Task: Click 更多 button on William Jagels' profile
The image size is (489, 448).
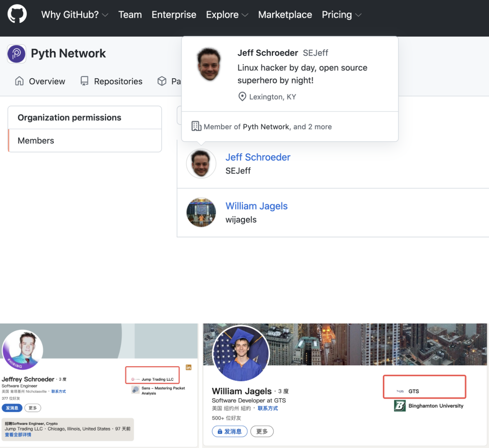Action: (262, 431)
